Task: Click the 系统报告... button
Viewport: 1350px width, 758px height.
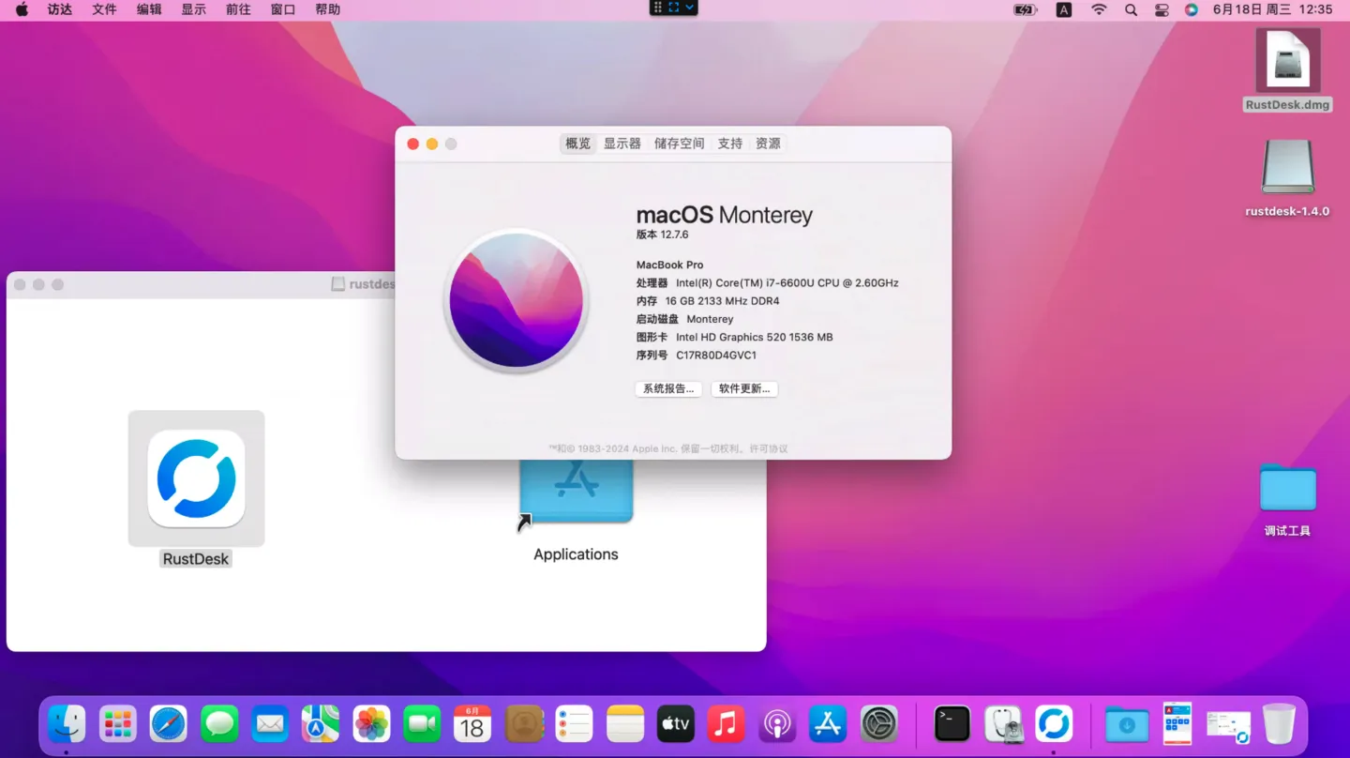Action: click(668, 388)
